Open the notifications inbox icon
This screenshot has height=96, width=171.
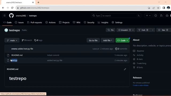pyautogui.click(x=167, y=16)
